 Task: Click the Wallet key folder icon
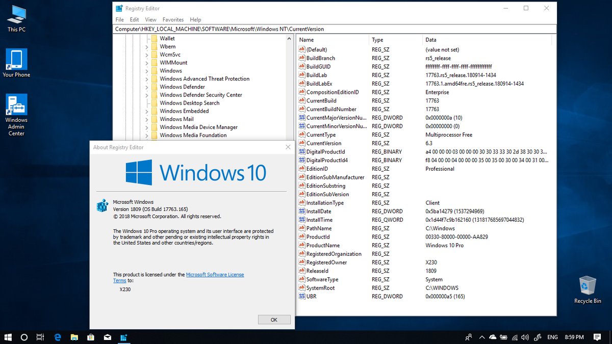coord(155,38)
